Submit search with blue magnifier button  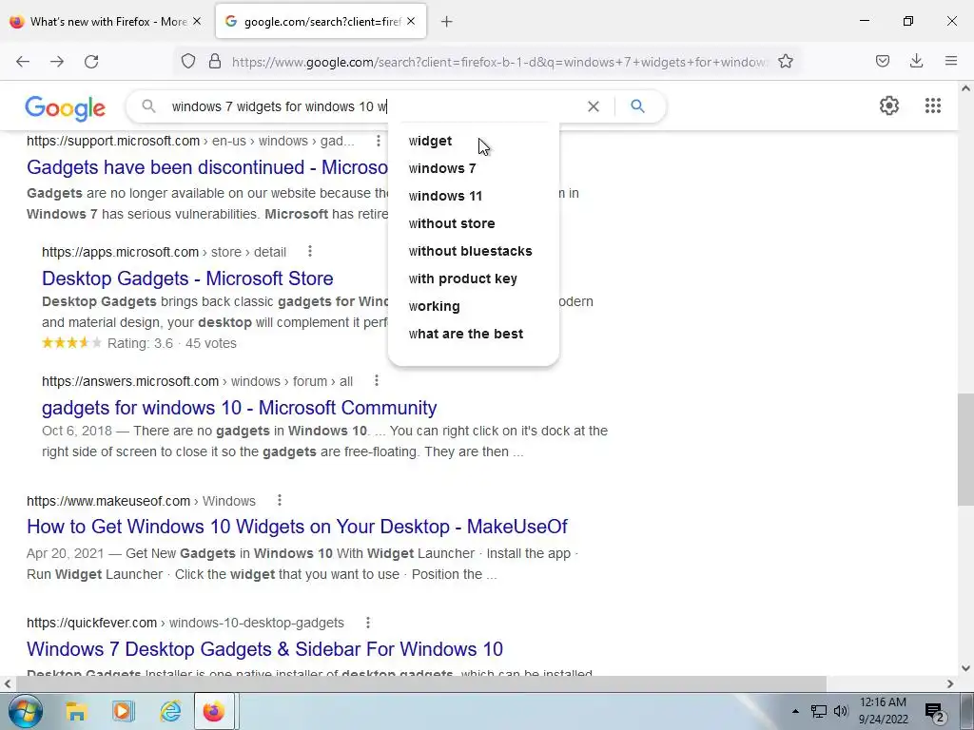coord(637,106)
